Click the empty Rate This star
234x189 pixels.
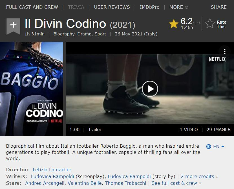[x=210, y=24]
